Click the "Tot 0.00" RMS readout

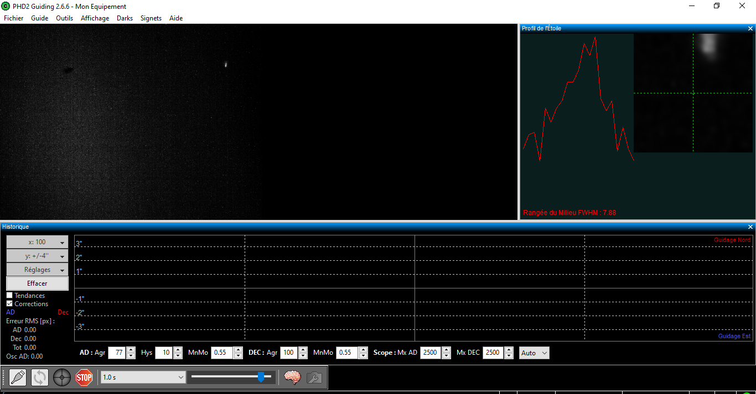(x=24, y=348)
